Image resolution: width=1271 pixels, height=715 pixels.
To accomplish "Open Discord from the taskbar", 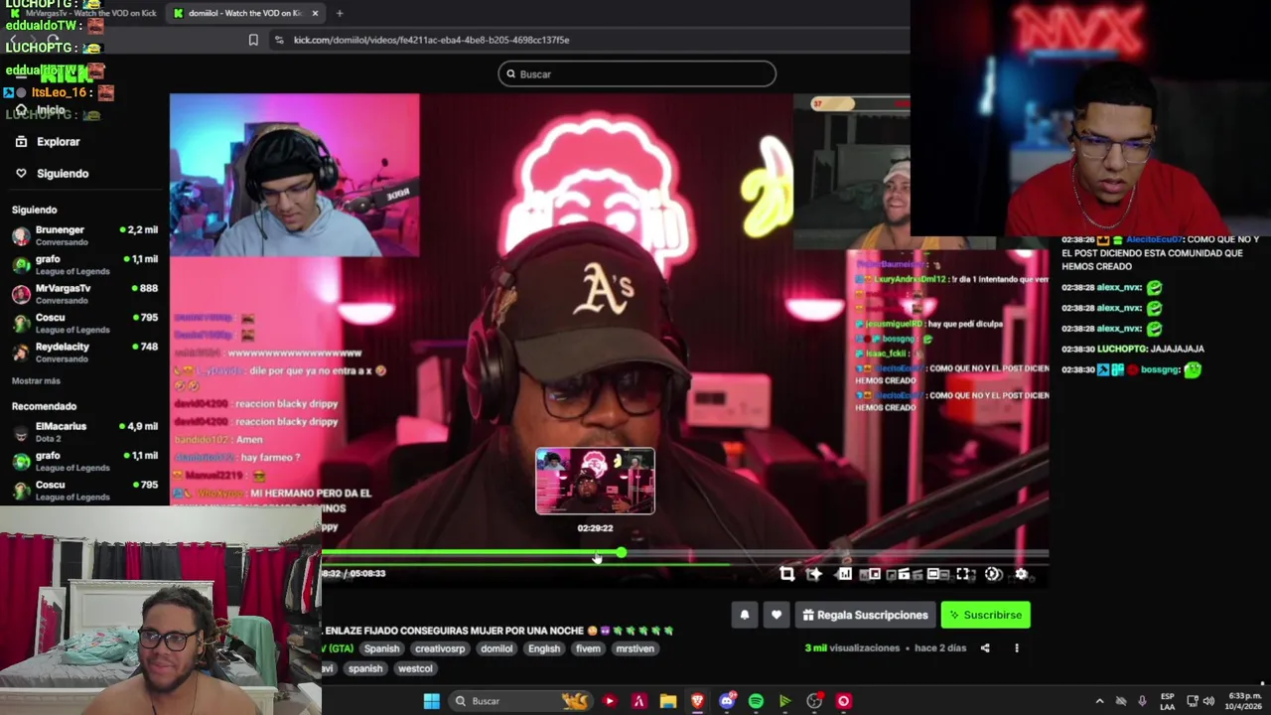I will tap(727, 701).
